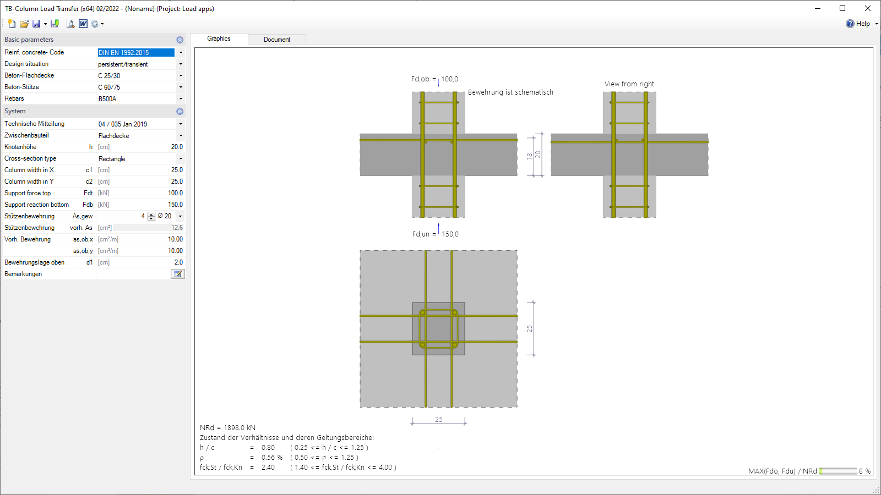Click as,ob,x reinforcement value field
Screen dimensions: 881x495
[140, 239]
